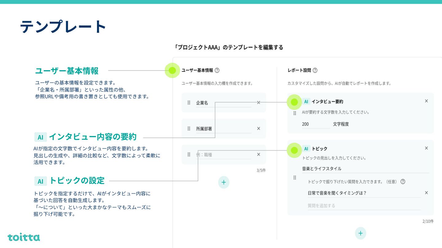This screenshot has width=442, height=248.
Task: Grab the drag handle of 所属部署 row
Action: 189,128
